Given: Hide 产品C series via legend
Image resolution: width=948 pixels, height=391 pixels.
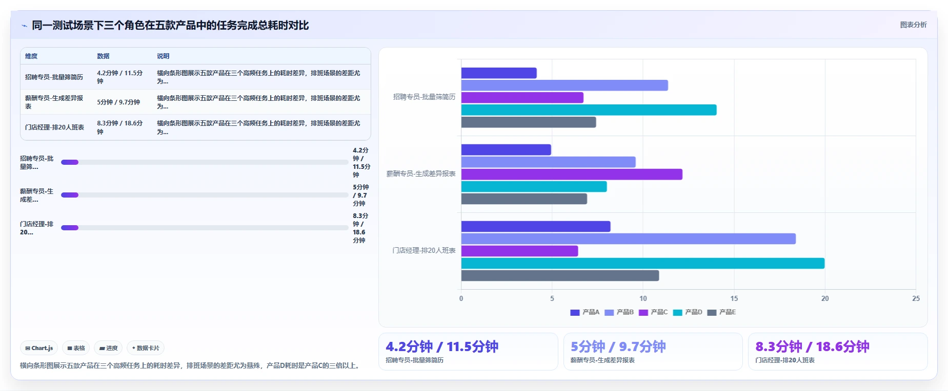Looking at the screenshot, I should point(653,312).
